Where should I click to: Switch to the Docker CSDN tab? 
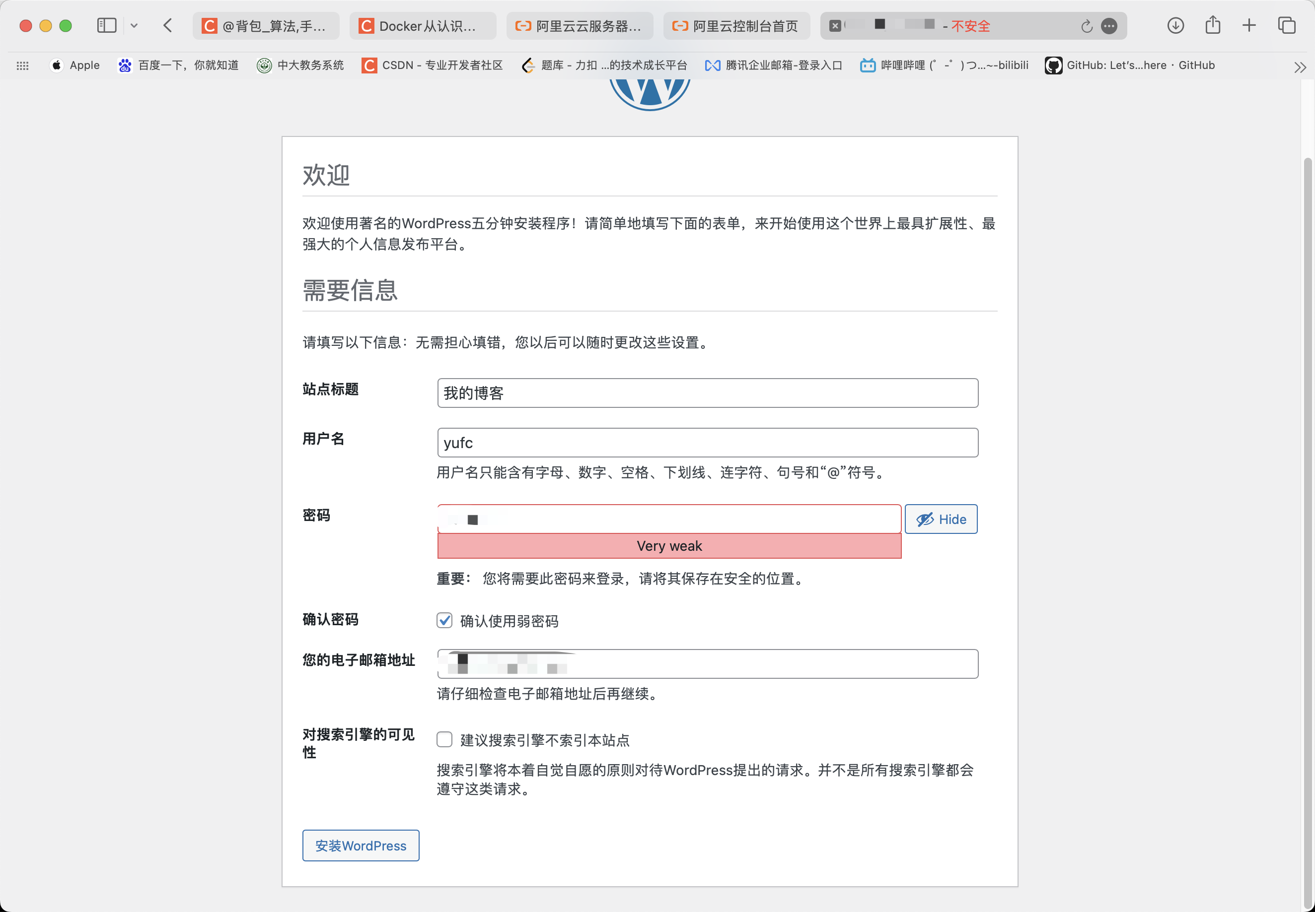423,26
